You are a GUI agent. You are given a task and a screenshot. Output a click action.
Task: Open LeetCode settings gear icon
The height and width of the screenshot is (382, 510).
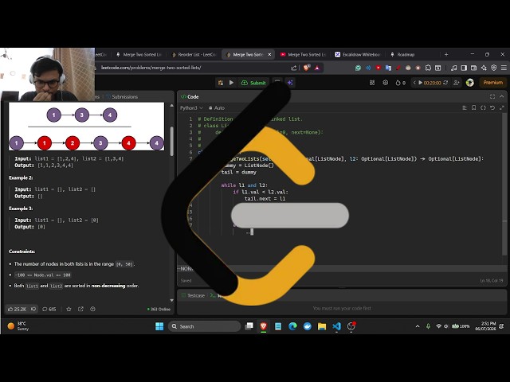[x=386, y=83]
